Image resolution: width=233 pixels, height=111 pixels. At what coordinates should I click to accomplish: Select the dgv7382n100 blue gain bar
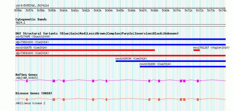point(120,45)
